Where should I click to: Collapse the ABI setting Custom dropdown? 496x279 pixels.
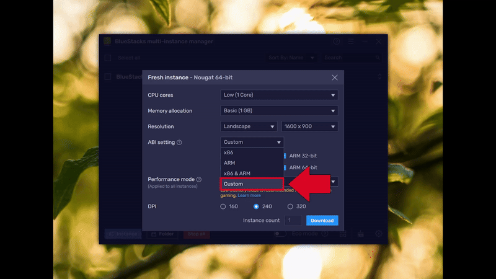252,142
